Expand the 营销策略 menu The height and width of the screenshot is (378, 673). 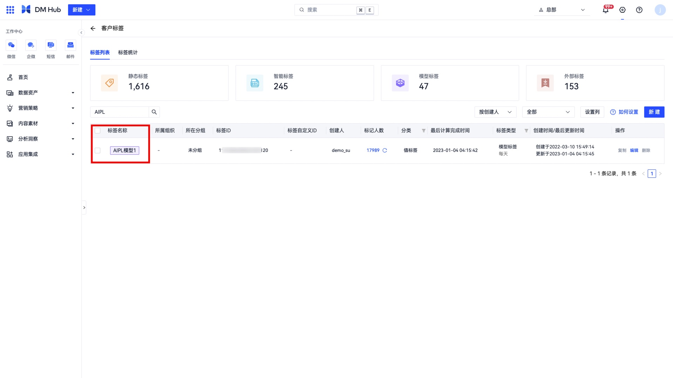[x=41, y=108]
